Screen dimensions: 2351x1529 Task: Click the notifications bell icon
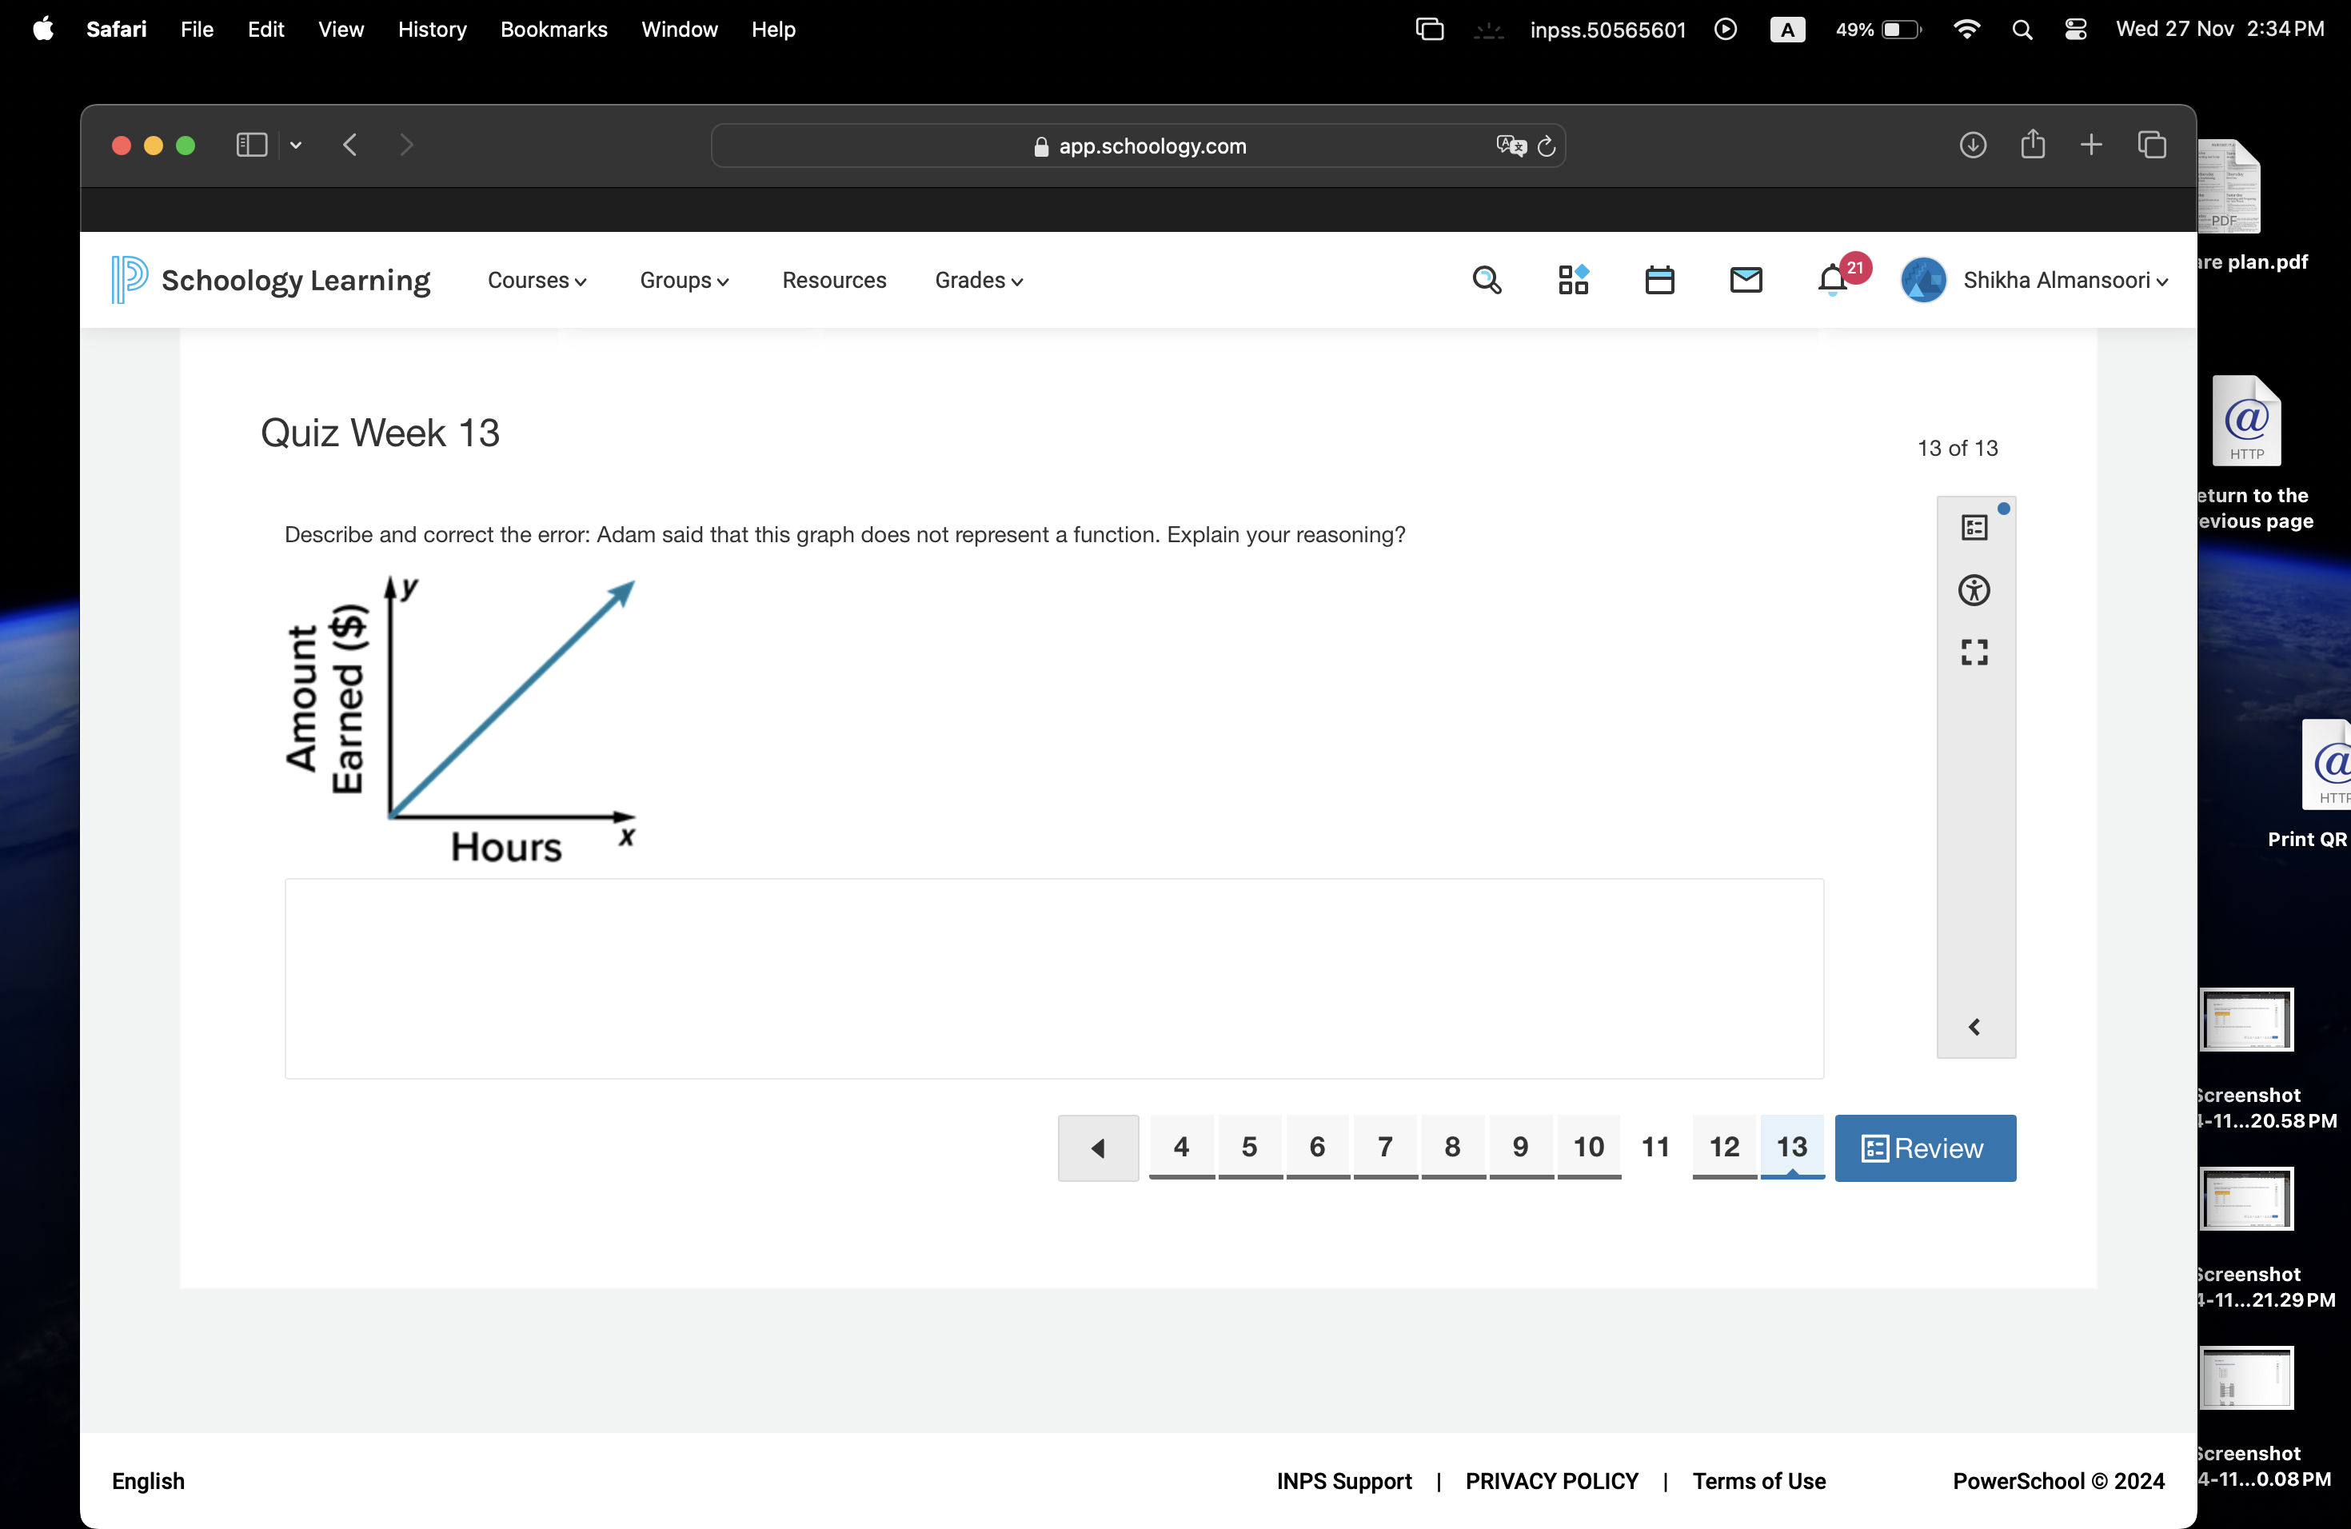coord(1832,279)
